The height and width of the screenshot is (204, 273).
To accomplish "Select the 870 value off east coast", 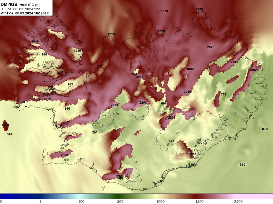I will point(265,129).
